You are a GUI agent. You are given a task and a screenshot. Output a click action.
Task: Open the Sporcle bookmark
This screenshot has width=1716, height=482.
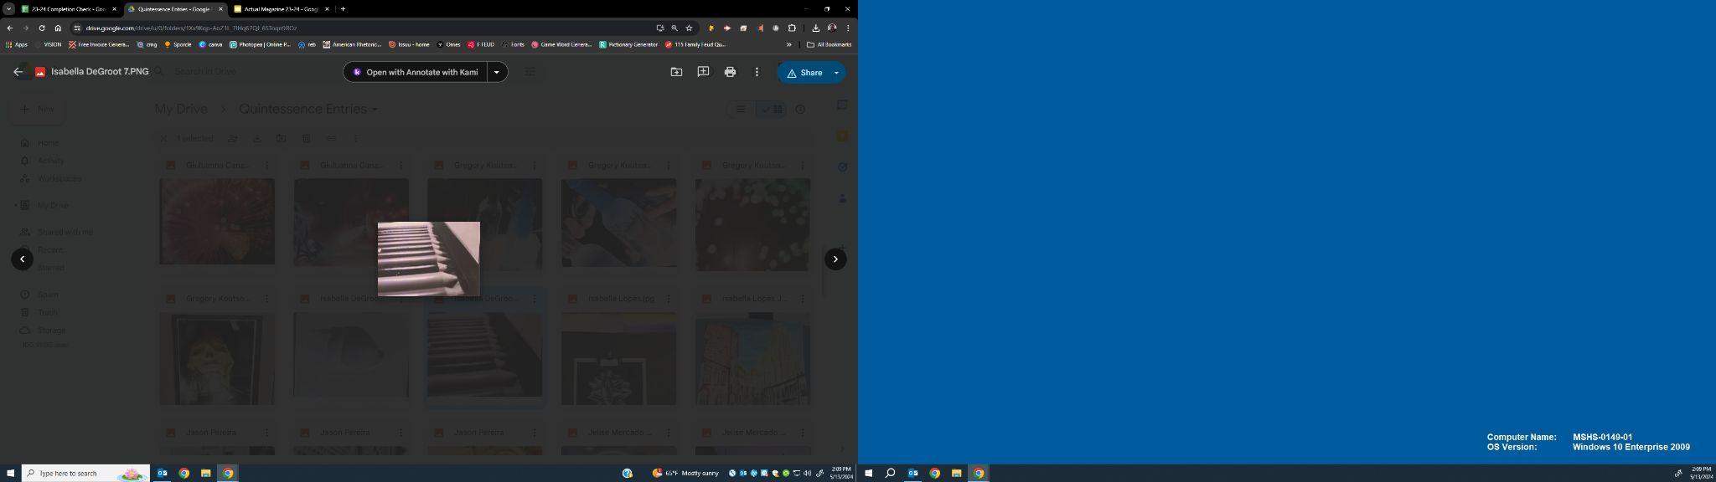click(178, 44)
